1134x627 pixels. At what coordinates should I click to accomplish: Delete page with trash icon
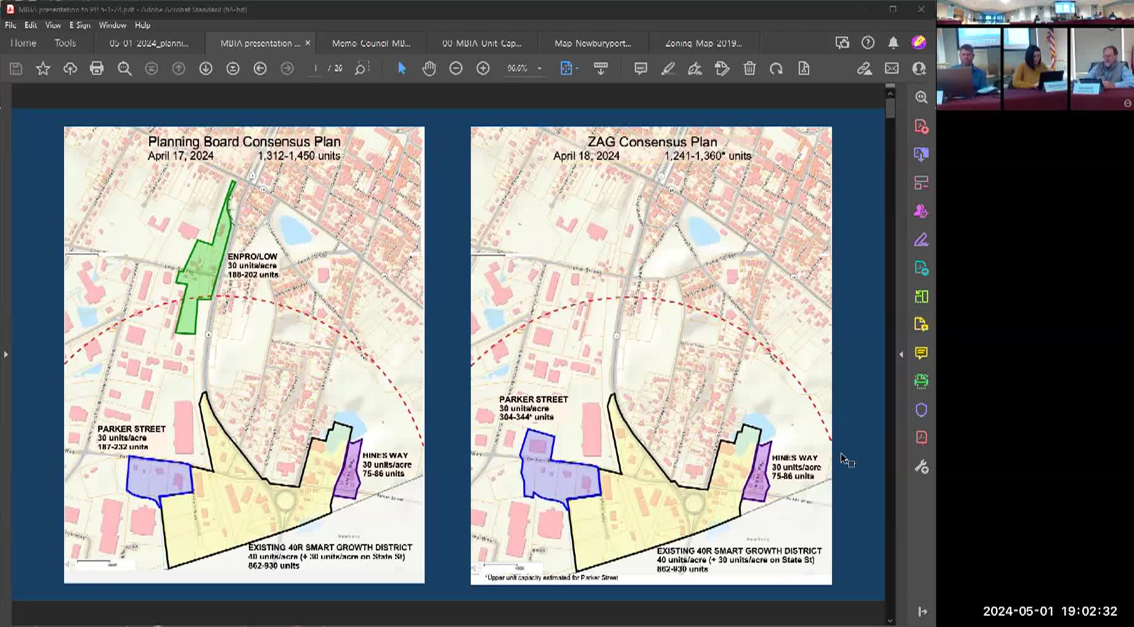pyautogui.click(x=749, y=68)
